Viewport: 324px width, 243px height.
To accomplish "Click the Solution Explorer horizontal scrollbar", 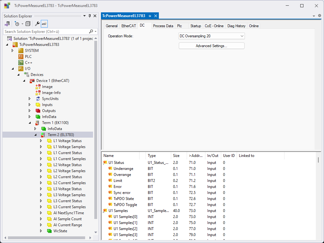I will 47,238.
